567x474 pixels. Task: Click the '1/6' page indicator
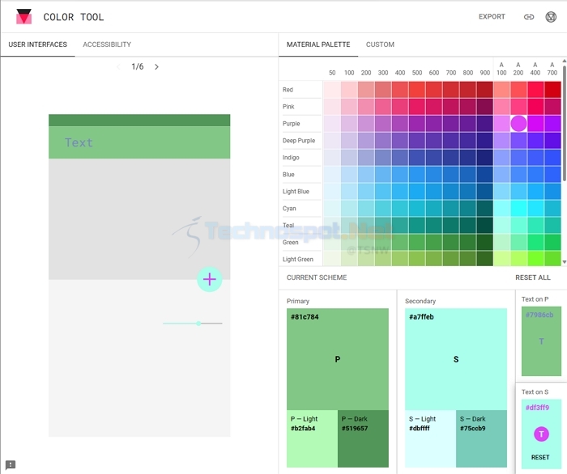138,66
